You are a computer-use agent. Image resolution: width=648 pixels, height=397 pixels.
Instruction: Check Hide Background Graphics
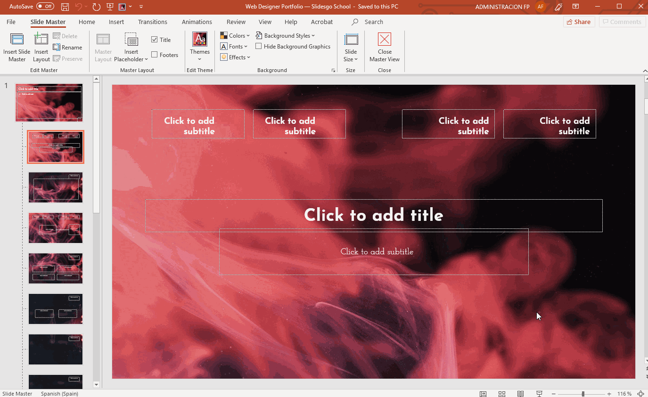[259, 47]
